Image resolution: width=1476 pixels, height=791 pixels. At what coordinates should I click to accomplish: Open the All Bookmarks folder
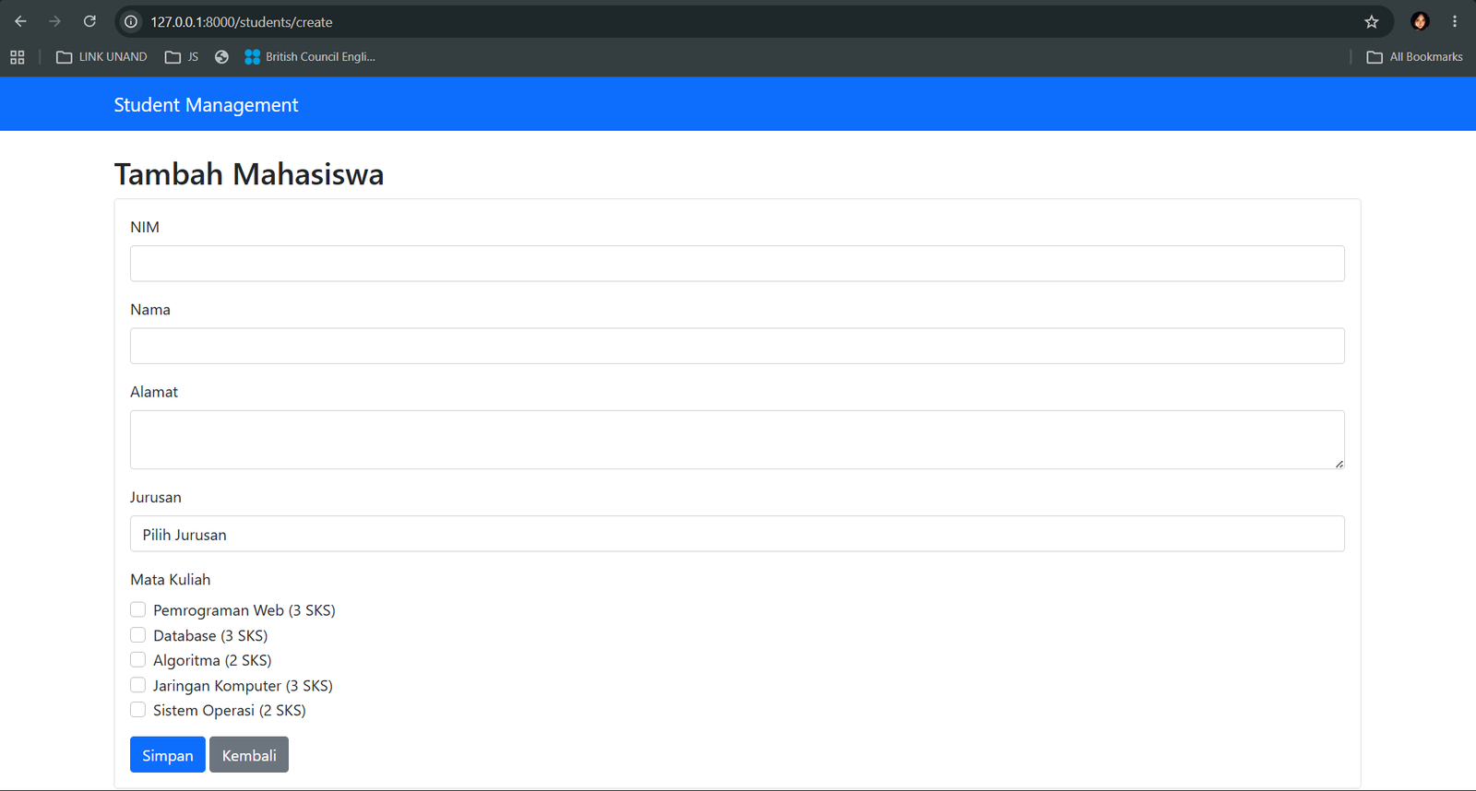[x=1415, y=57]
